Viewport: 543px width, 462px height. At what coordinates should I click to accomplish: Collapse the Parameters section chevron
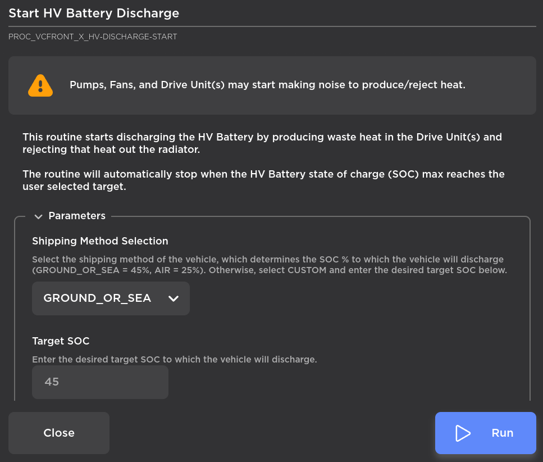pos(39,216)
